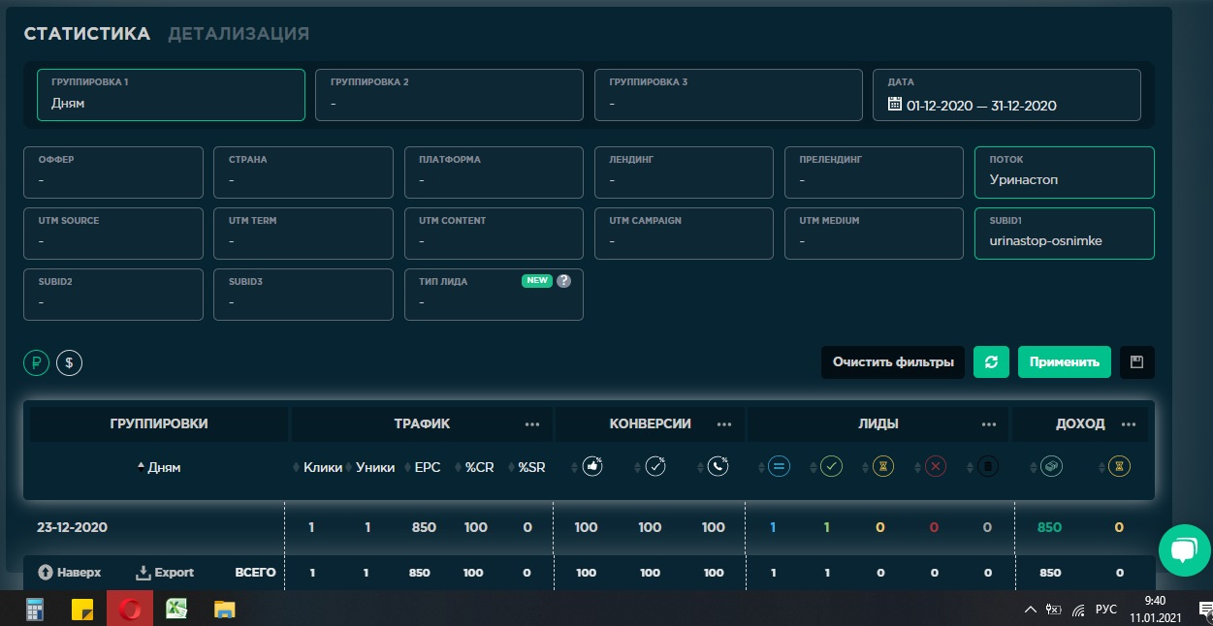This screenshot has width=1213, height=626.
Task: Sort by phone call conversion icon
Action: coord(717,466)
